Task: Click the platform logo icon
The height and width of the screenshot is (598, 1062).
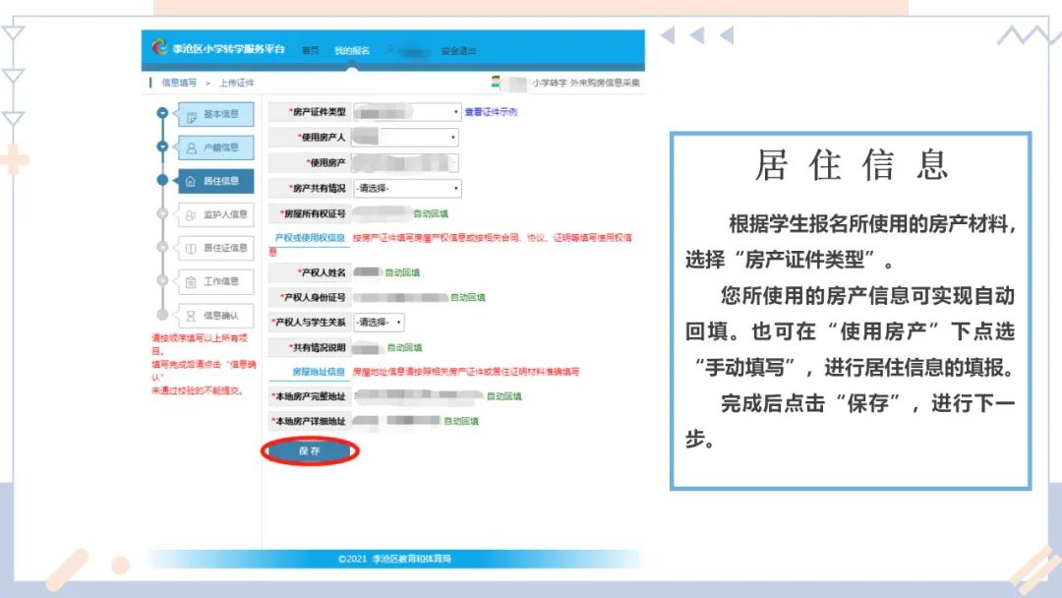Action: 159,48
